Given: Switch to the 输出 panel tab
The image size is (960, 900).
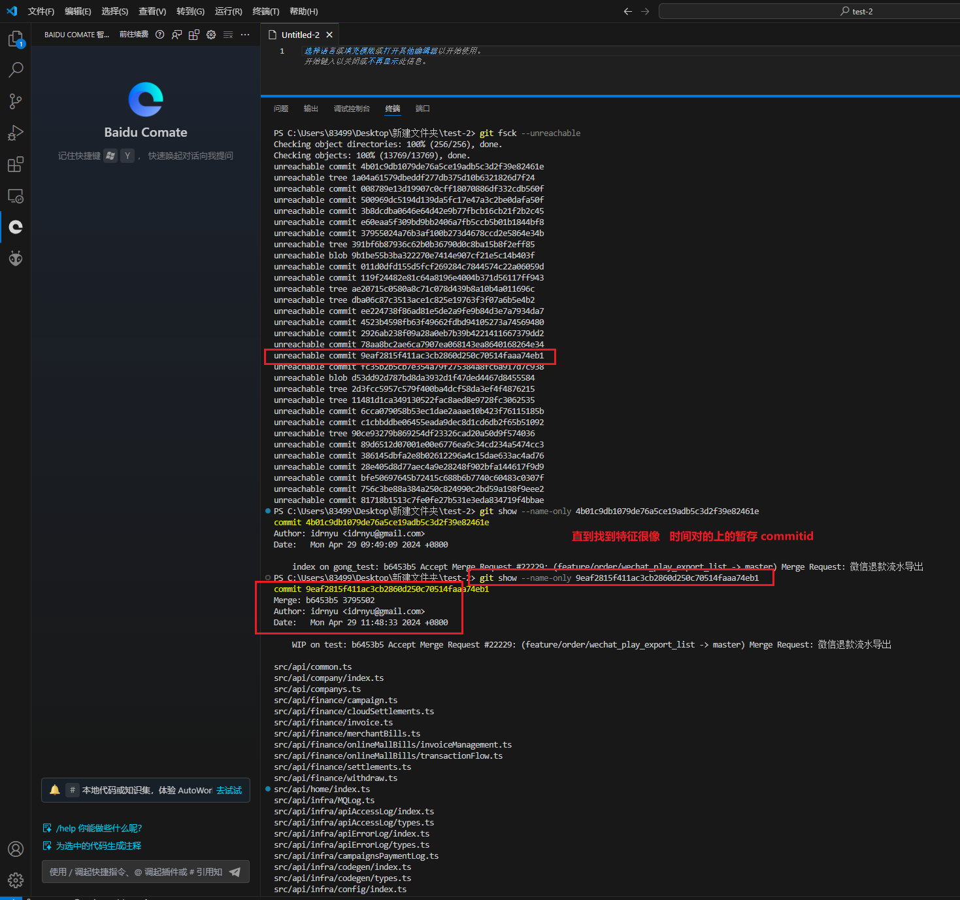Looking at the screenshot, I should [311, 109].
